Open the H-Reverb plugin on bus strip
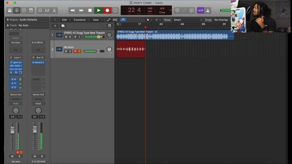The image size is (292, 164). point(38,62)
